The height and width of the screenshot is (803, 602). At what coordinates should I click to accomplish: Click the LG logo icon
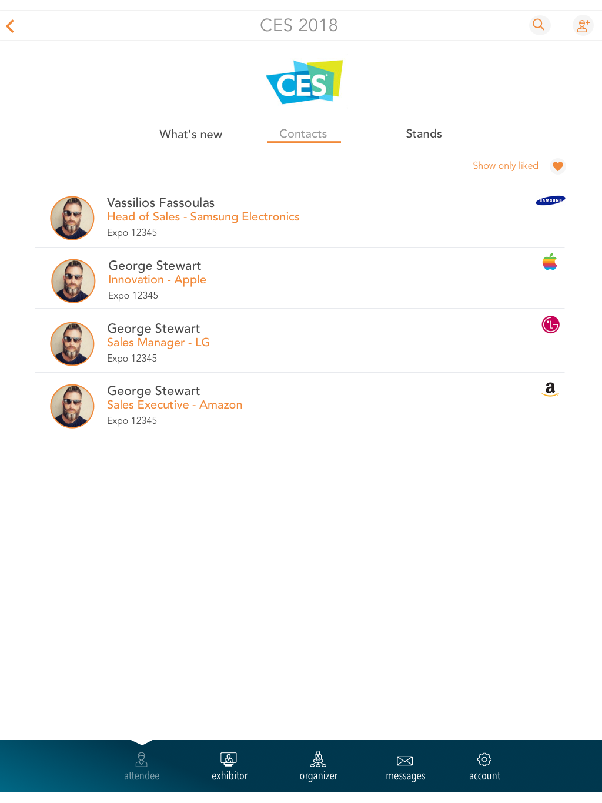point(551,324)
